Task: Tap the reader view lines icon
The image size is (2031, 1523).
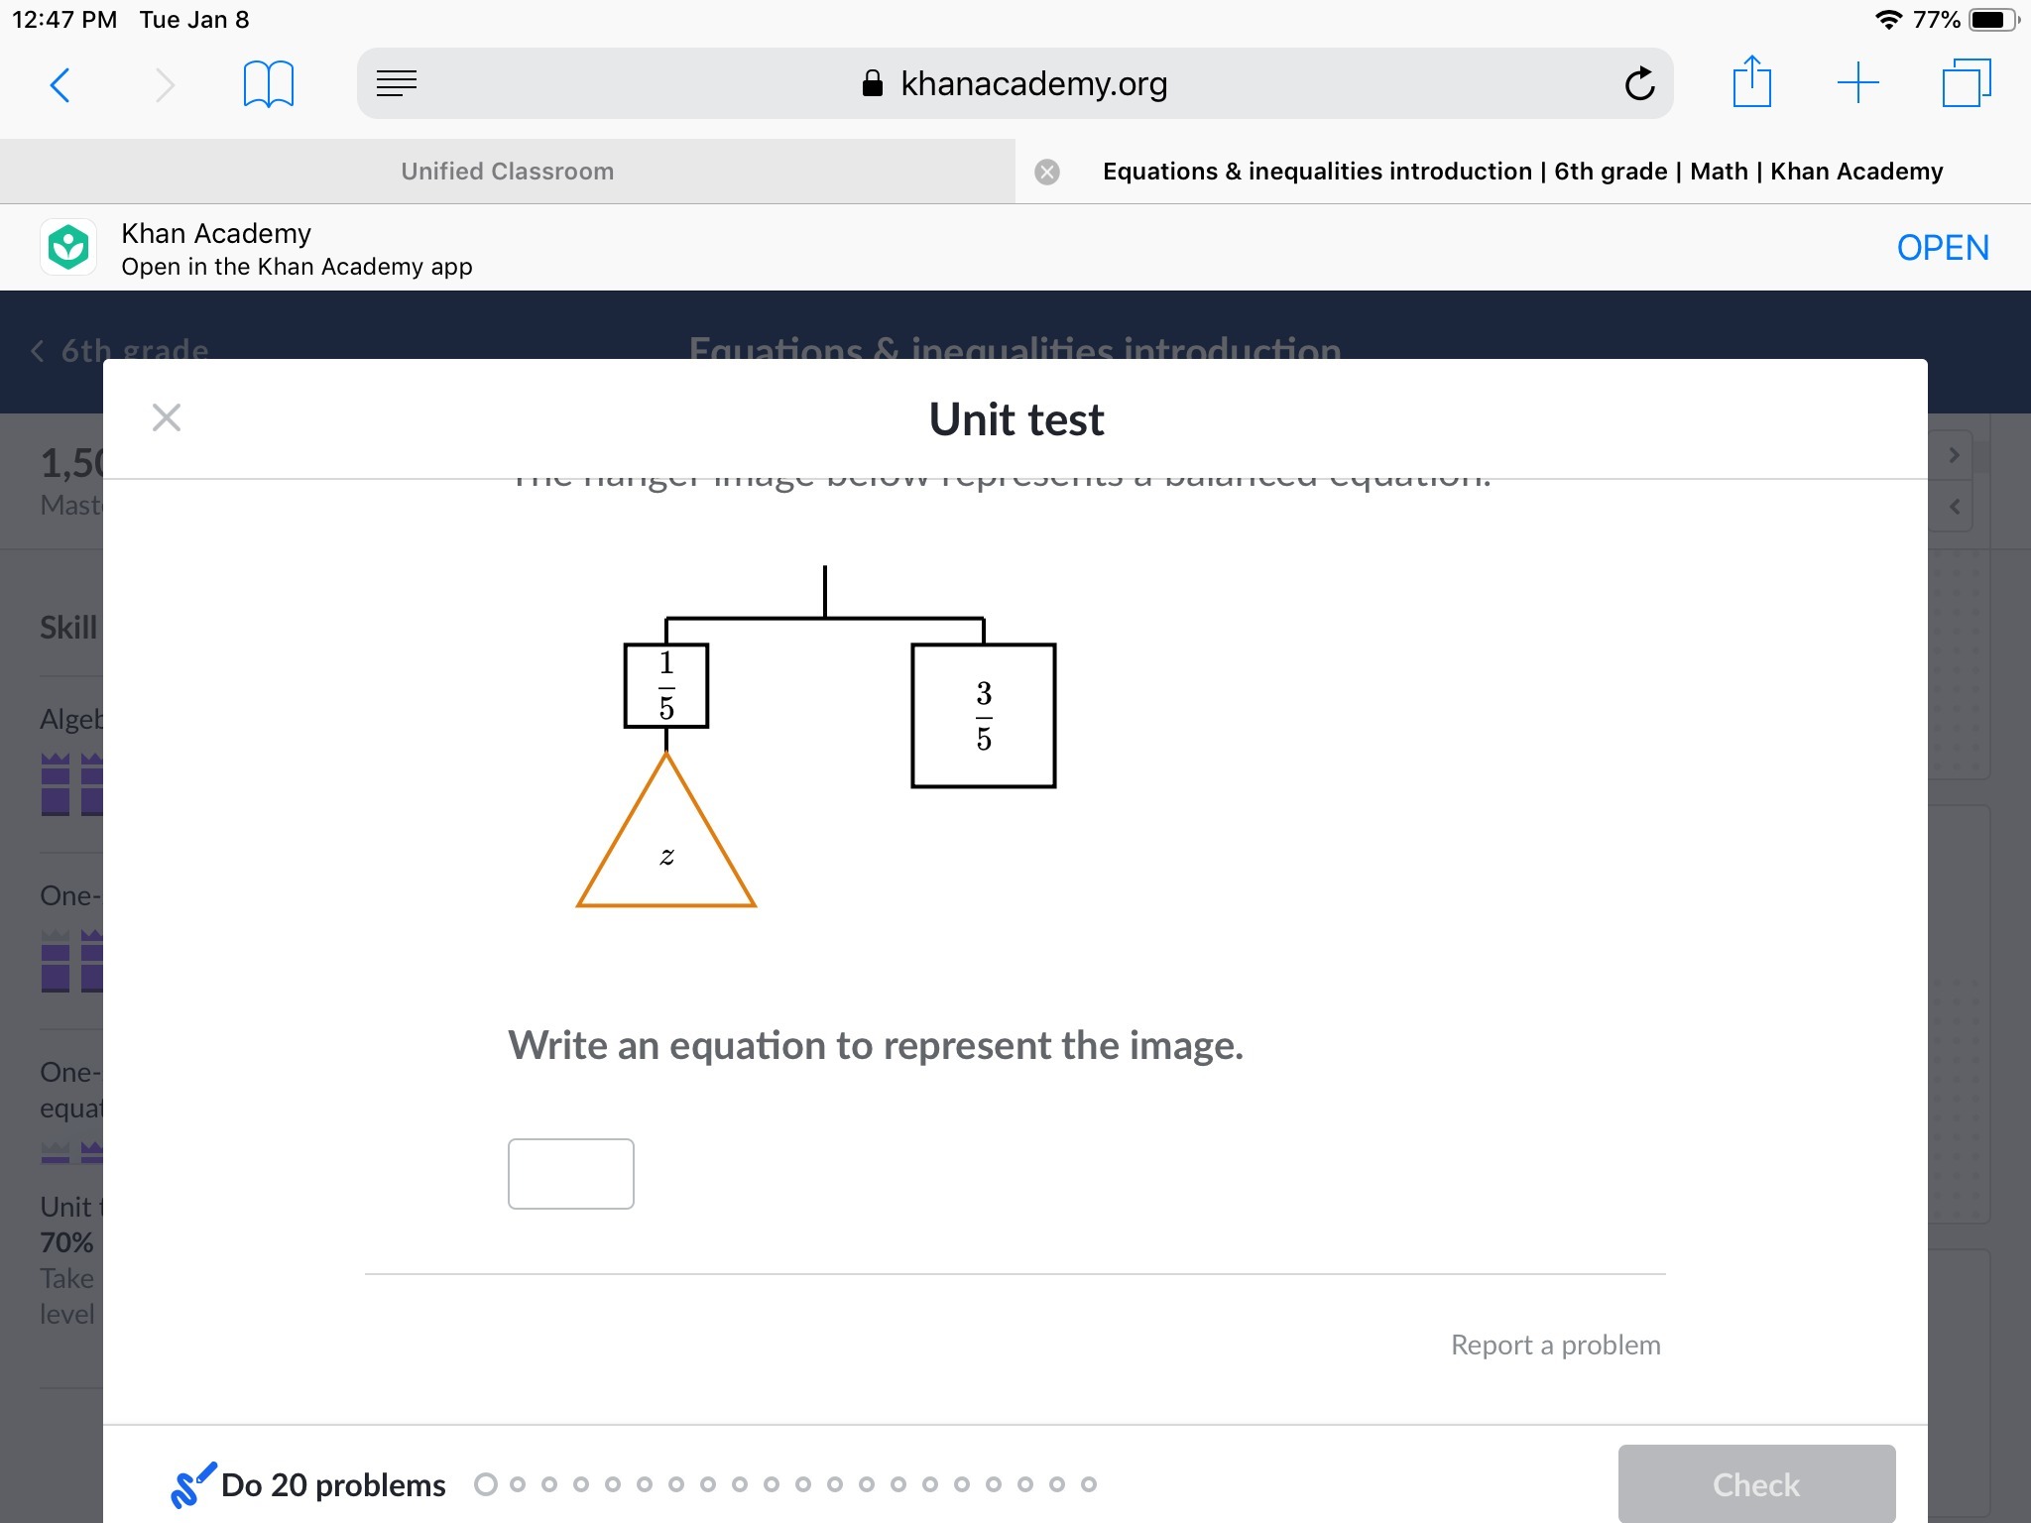Action: 397,84
